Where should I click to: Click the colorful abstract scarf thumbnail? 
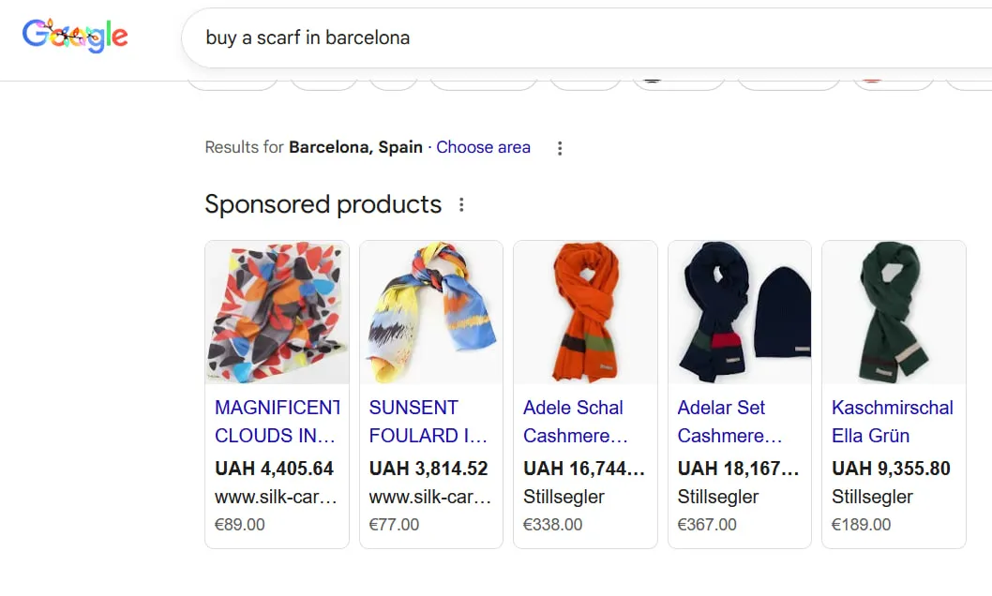point(276,312)
